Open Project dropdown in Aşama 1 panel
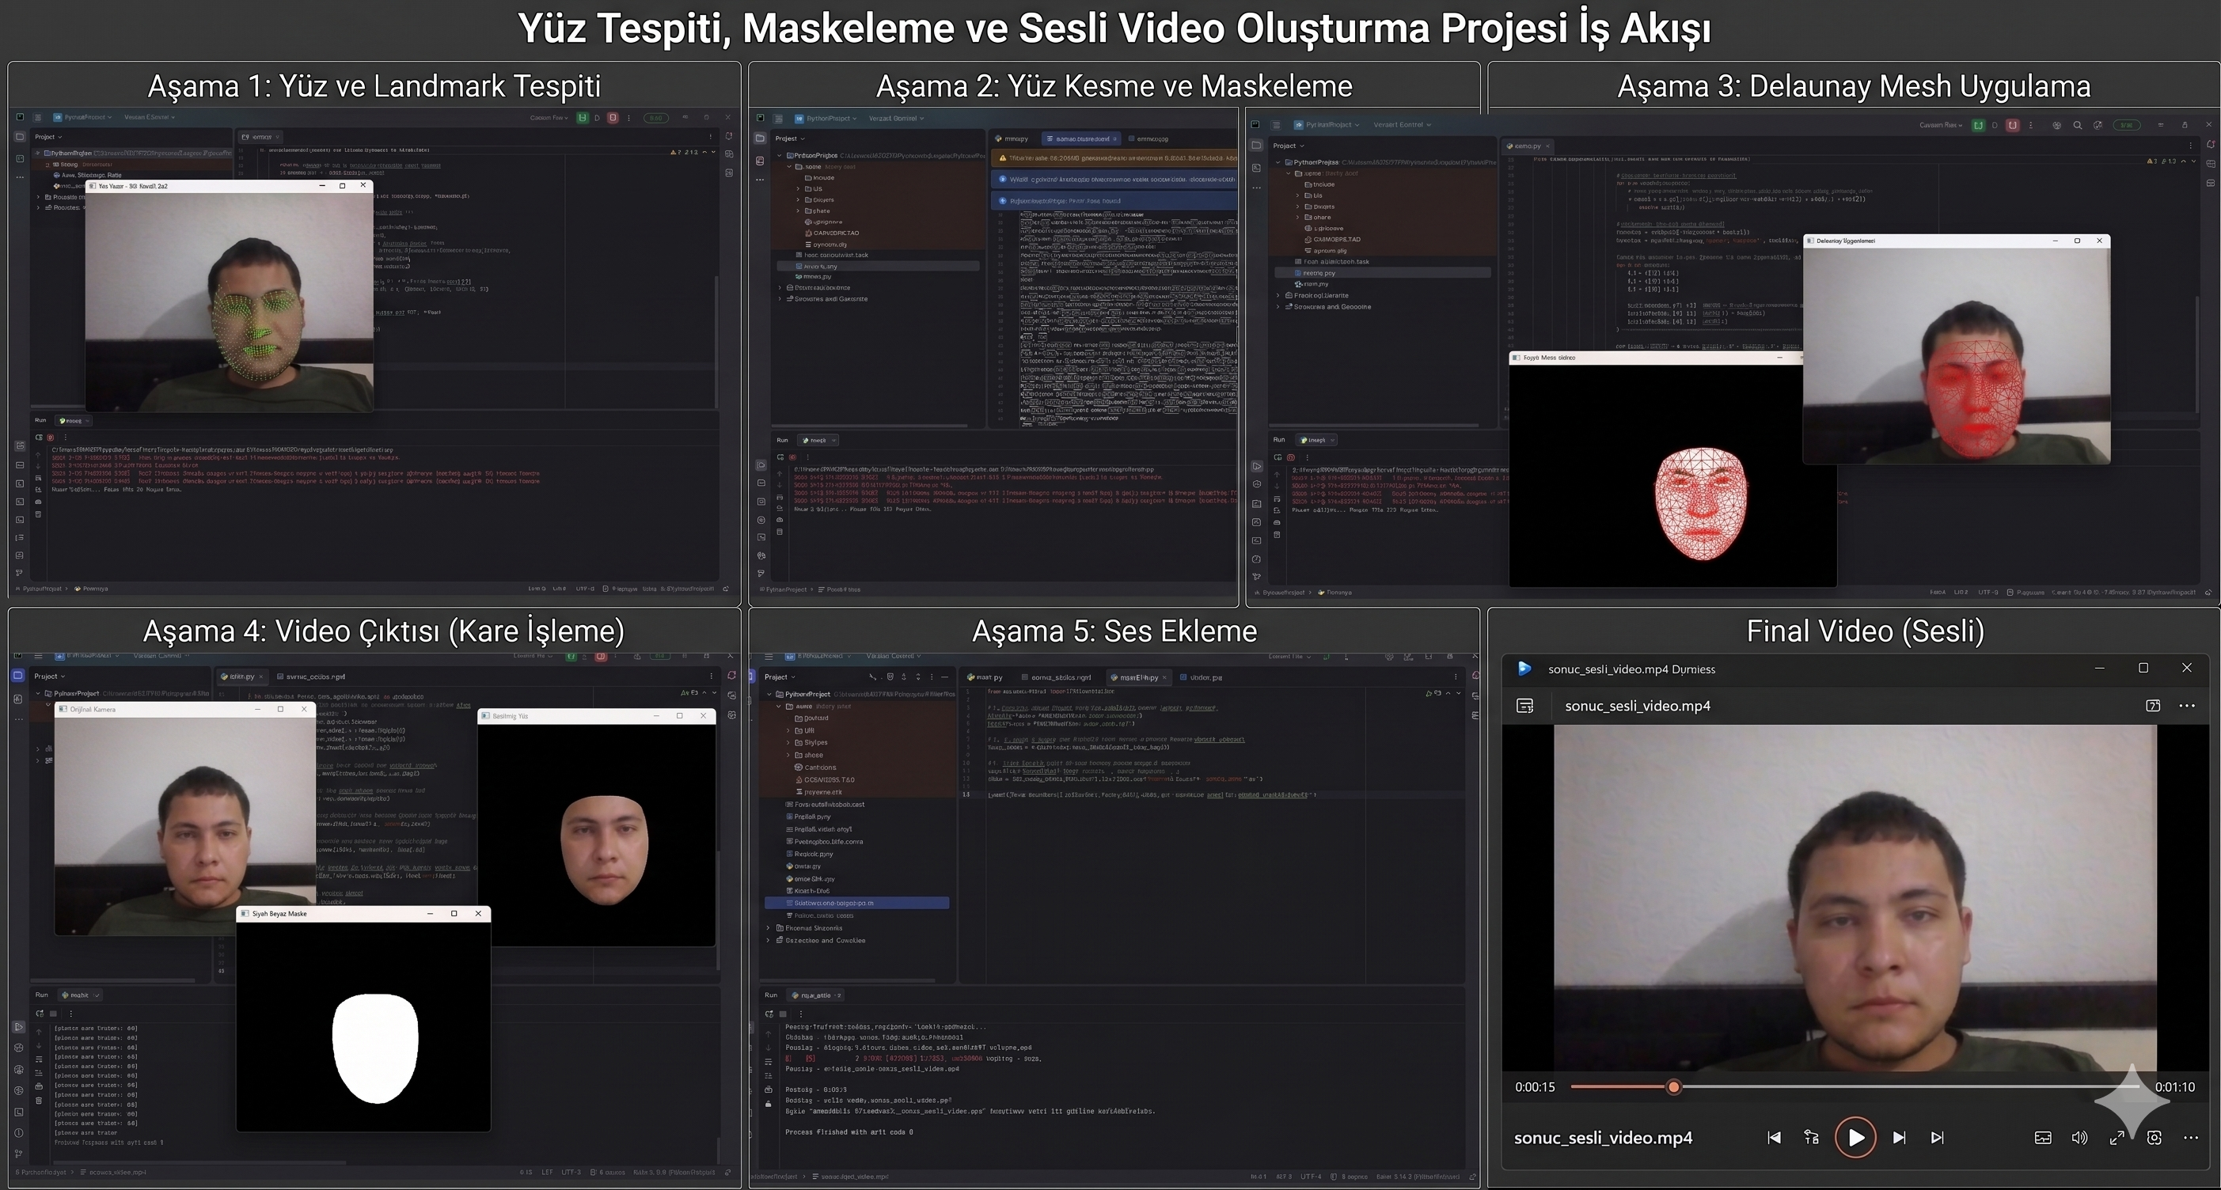This screenshot has height=1190, width=2221. (x=48, y=137)
